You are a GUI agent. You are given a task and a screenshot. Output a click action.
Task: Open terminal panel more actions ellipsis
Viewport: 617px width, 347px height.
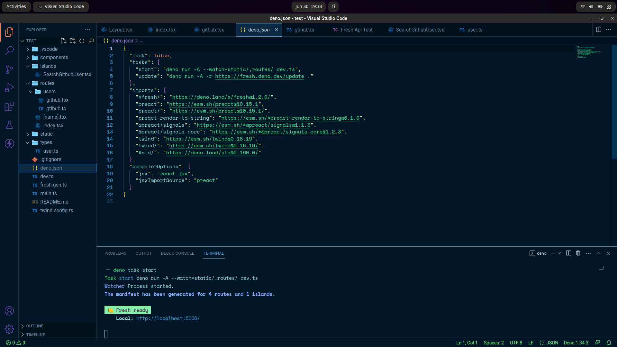588,253
